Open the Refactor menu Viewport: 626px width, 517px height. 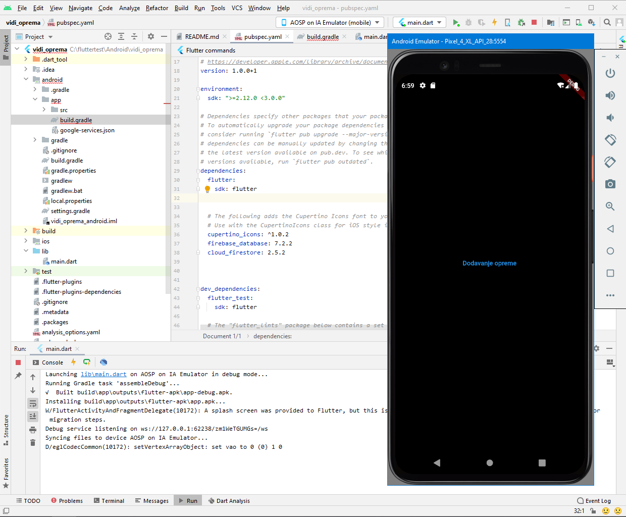(x=156, y=8)
